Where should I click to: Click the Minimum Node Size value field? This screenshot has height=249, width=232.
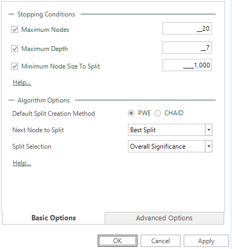[x=187, y=65]
